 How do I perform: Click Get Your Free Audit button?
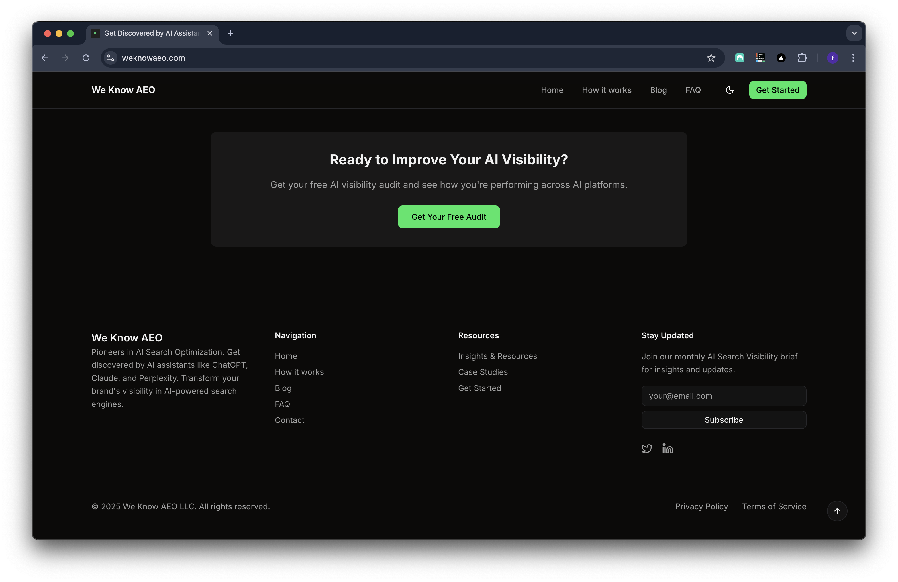point(449,217)
